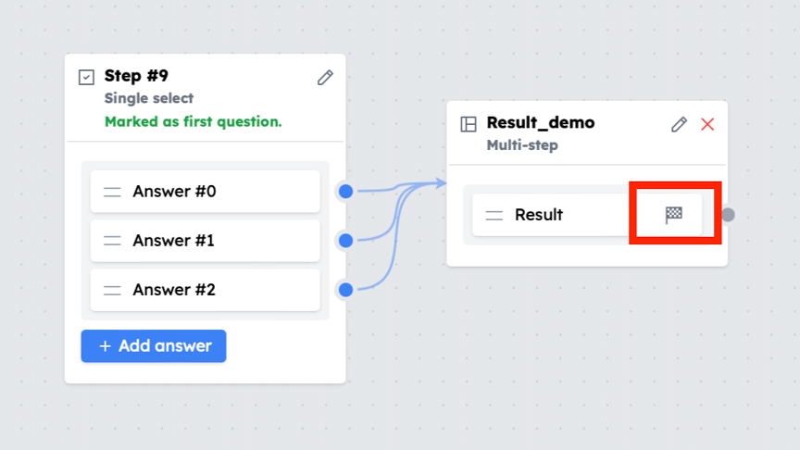
Task: Select the Answer #0 row
Action: coord(206,192)
